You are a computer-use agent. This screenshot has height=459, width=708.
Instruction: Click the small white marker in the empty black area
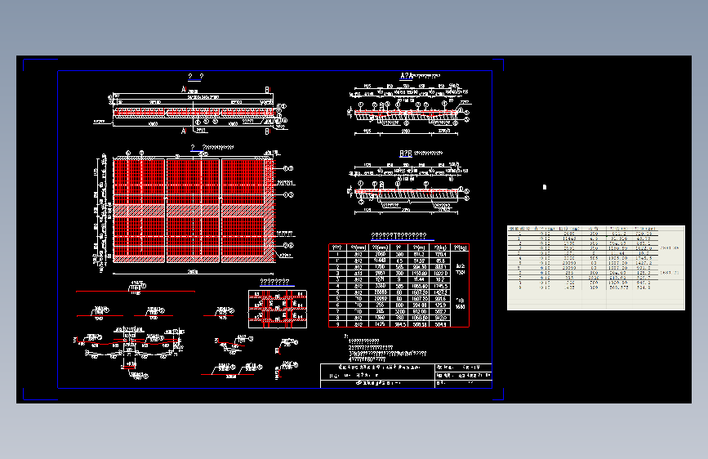(545, 187)
